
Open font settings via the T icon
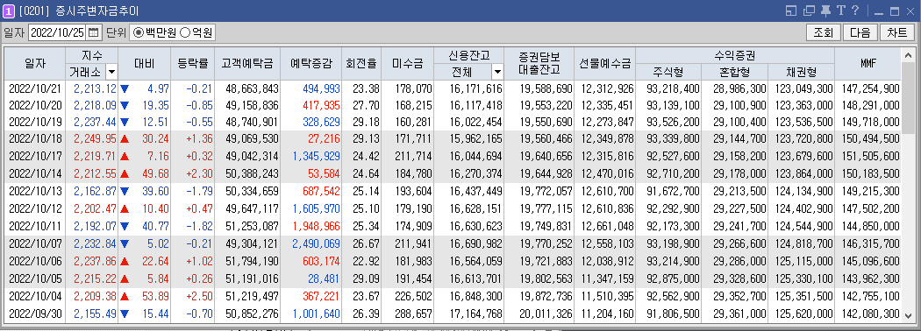pos(841,11)
